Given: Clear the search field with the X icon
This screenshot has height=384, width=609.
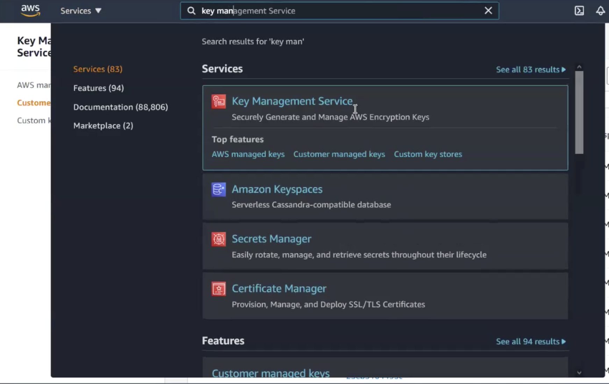Looking at the screenshot, I should pyautogui.click(x=488, y=10).
